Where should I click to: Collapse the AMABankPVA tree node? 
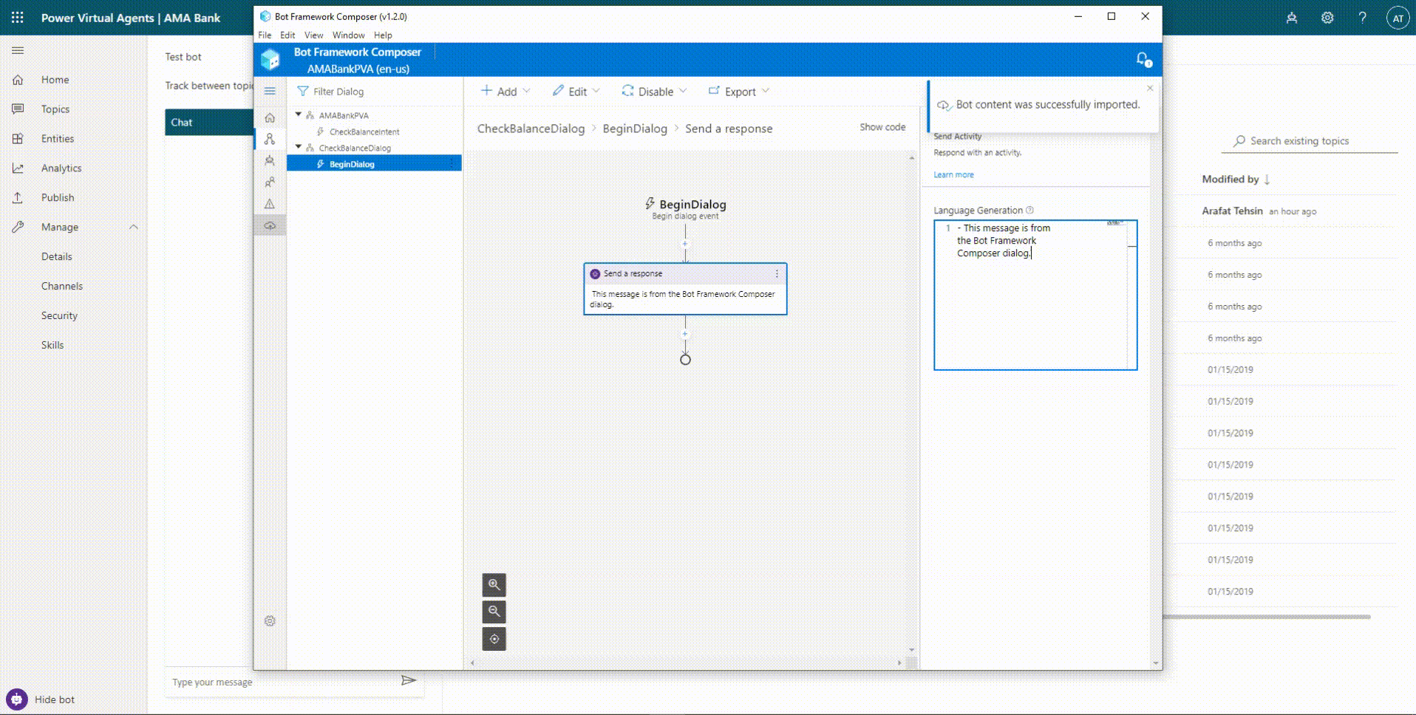299,114
